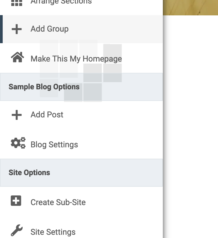Click the dark highlight bar beside Add Group

click(x=1, y=29)
